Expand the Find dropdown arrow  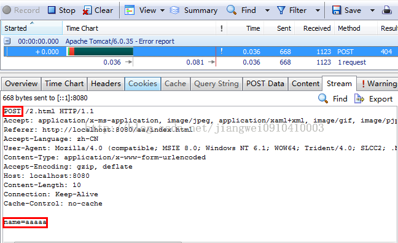(x=267, y=10)
